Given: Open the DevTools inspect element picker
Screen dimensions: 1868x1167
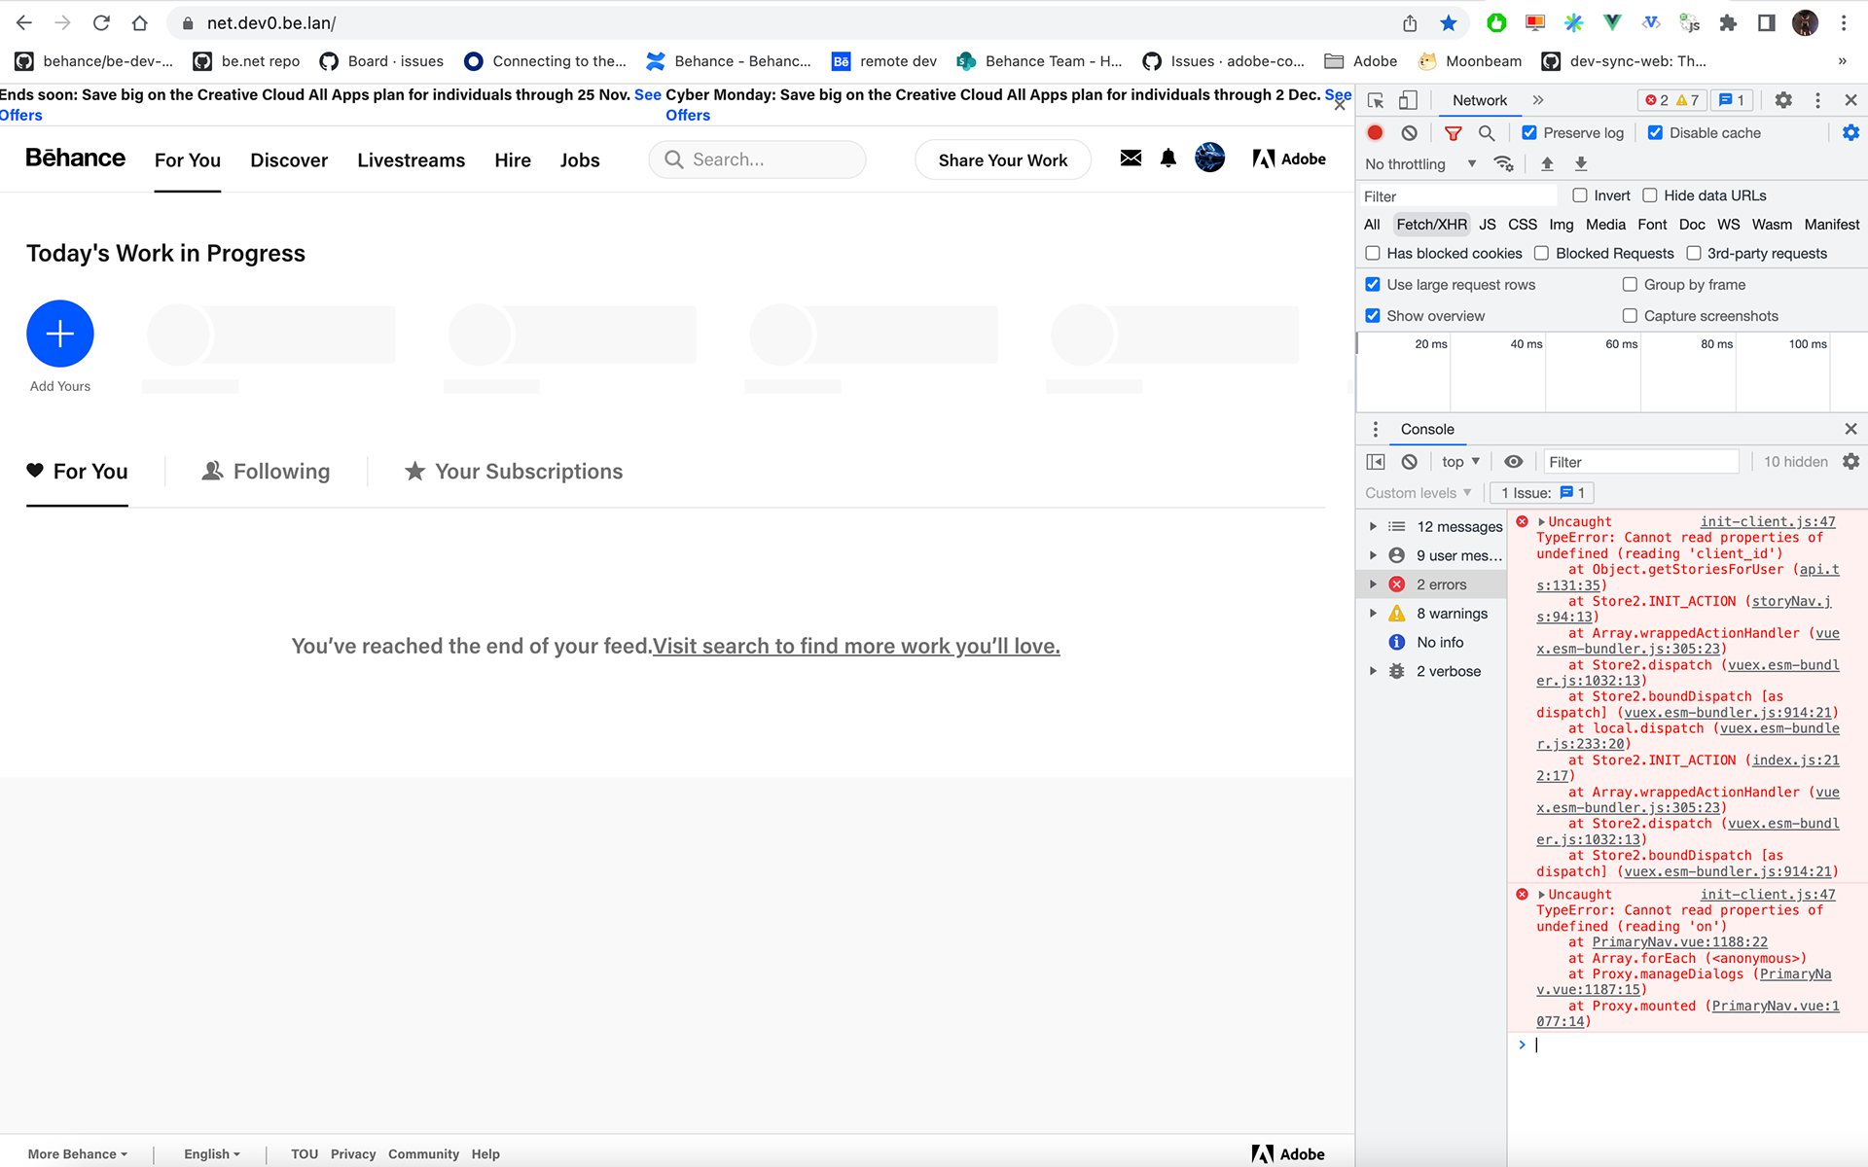Looking at the screenshot, I should (x=1376, y=100).
